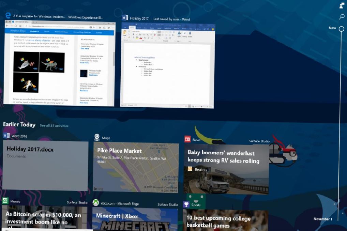Click the Sports trophy icon
This screenshot has height=231, width=347.
[x=186, y=204]
